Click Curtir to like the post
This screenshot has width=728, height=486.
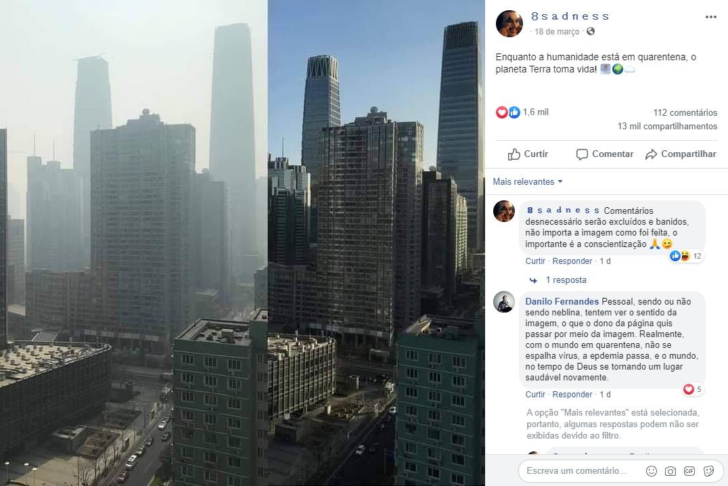tap(528, 154)
